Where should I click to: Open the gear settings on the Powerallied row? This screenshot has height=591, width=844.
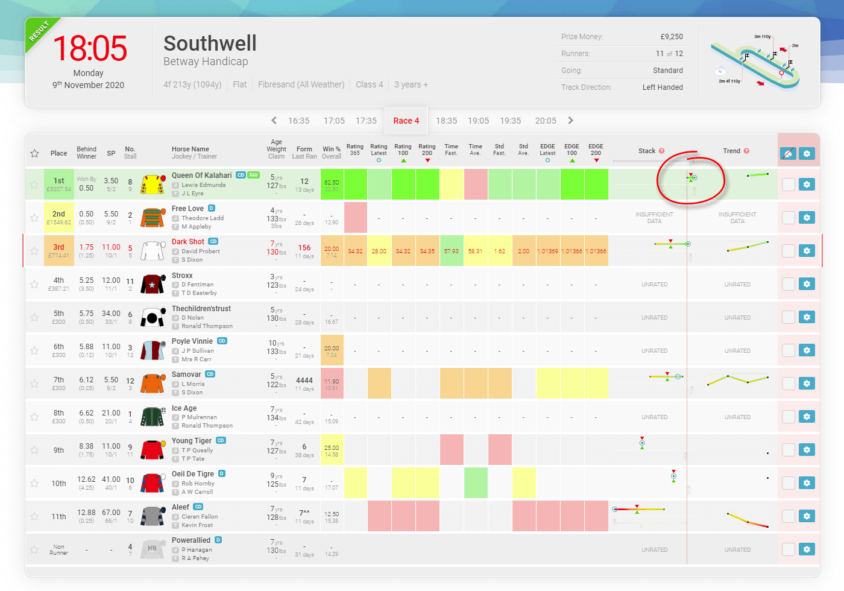pyautogui.click(x=807, y=549)
